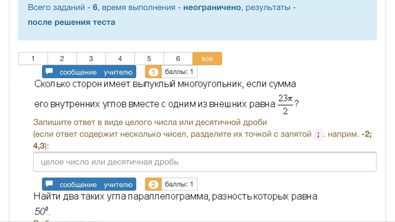This screenshot has width=395, height=222.
Task: Click the pink semicolon separator sample
Action: tap(318, 134)
